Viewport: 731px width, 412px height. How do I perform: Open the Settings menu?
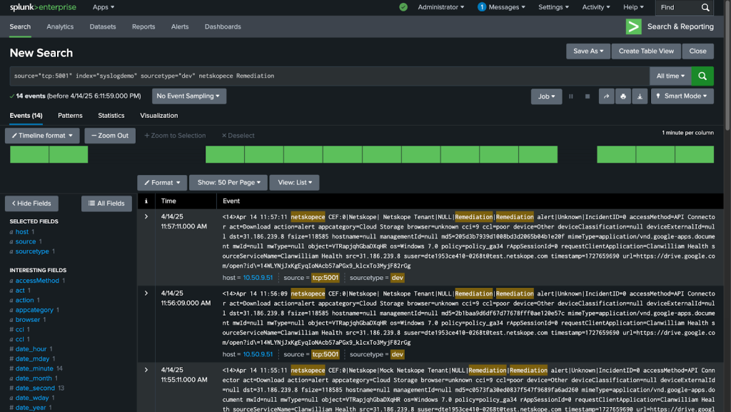tap(553, 7)
